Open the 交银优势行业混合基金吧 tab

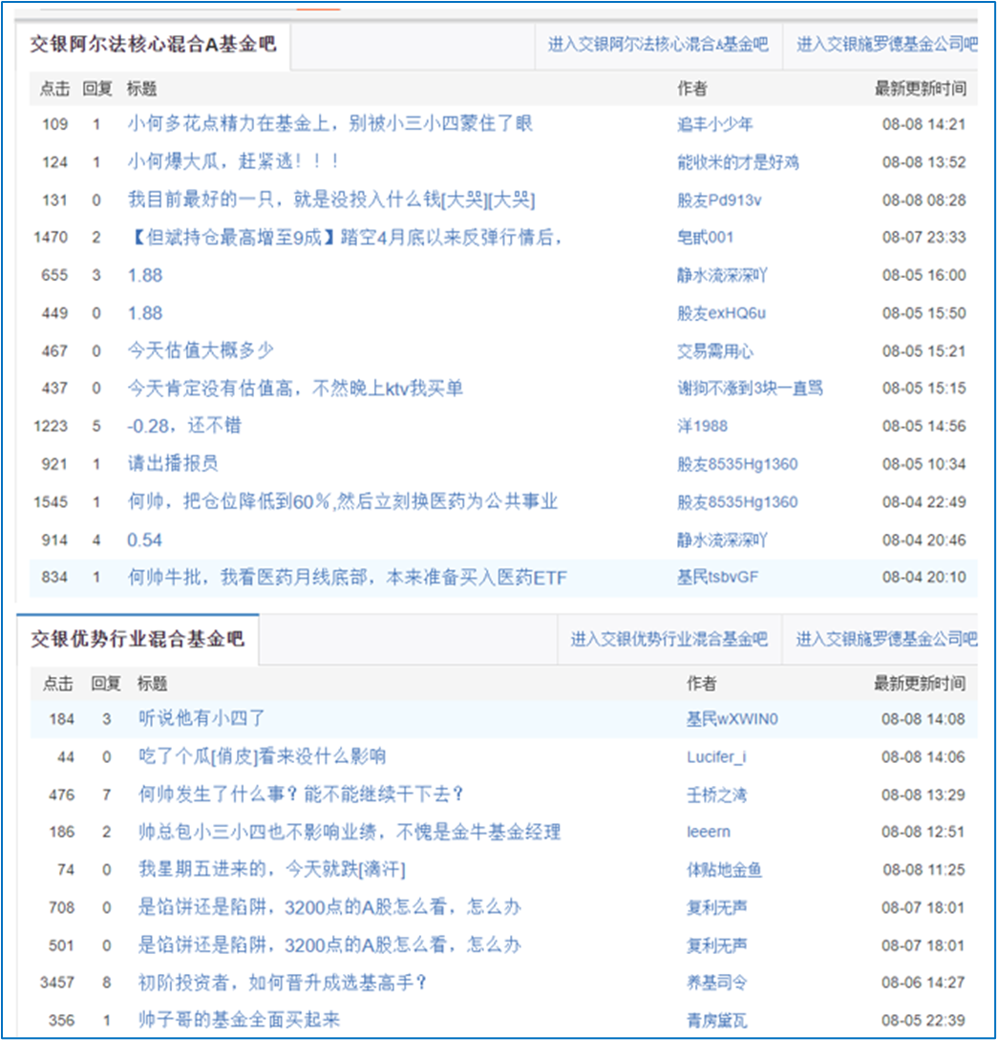pos(138,640)
